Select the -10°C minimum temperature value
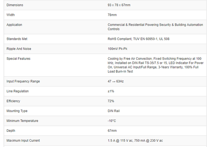Image resolution: width=212 pixels, height=147 pixels. 113,121
